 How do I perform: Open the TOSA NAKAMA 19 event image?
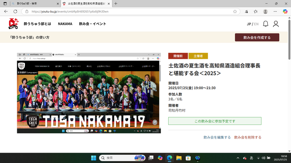[x=89, y=93]
